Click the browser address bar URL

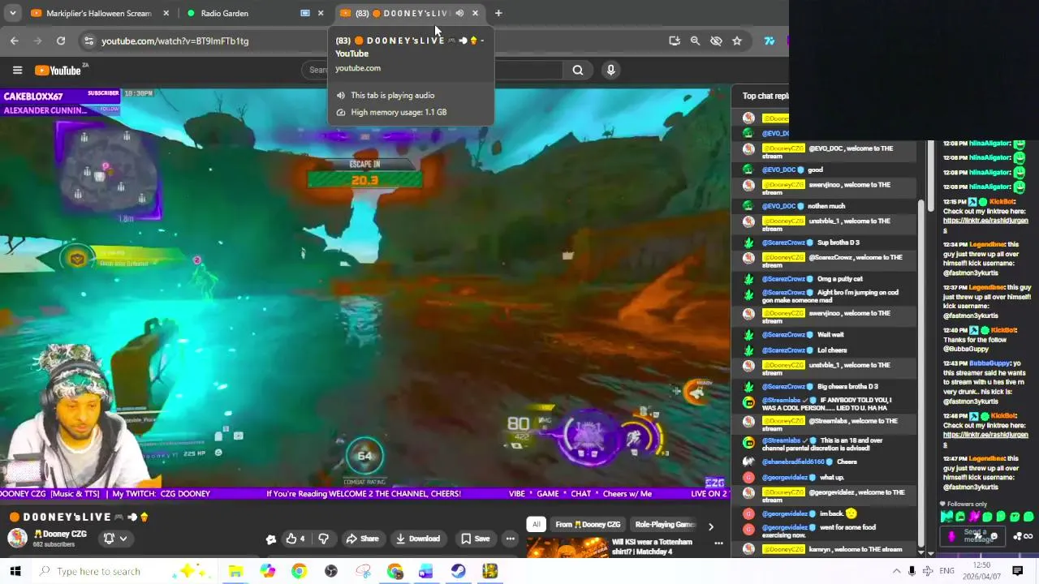[175, 41]
